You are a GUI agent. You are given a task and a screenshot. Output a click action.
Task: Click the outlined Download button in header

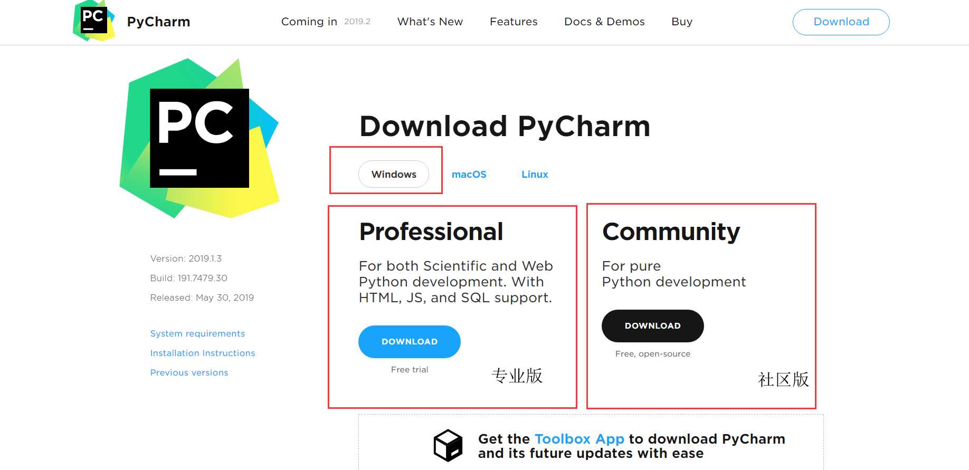[841, 22]
